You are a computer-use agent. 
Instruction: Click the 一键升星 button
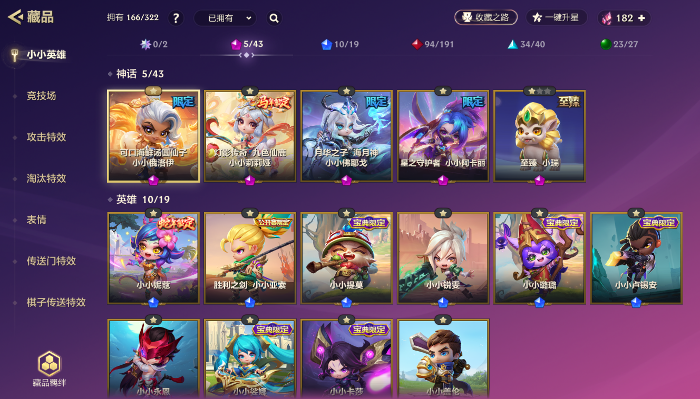[x=556, y=17]
